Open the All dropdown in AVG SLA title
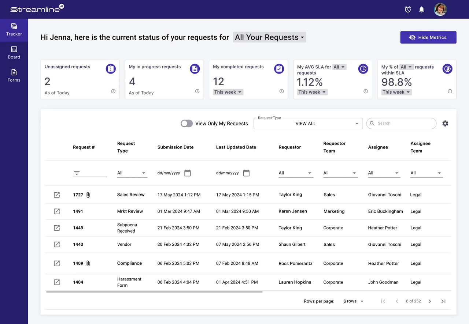This screenshot has width=469, height=324. (339, 67)
